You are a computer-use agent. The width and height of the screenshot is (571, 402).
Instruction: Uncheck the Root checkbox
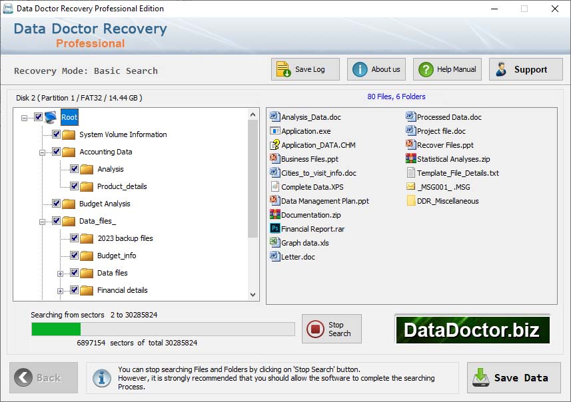39,116
